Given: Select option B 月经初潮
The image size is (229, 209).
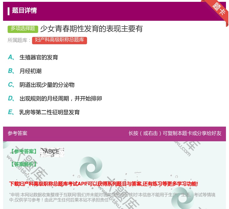Looking at the screenshot, I should pyautogui.click(x=30, y=71).
